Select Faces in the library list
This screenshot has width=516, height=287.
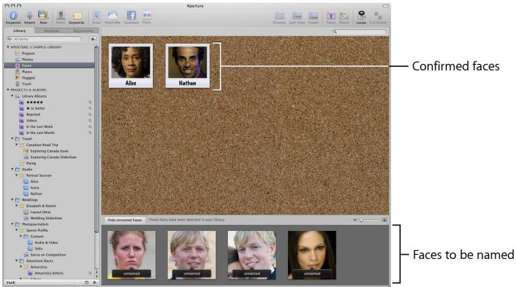click(x=49, y=66)
